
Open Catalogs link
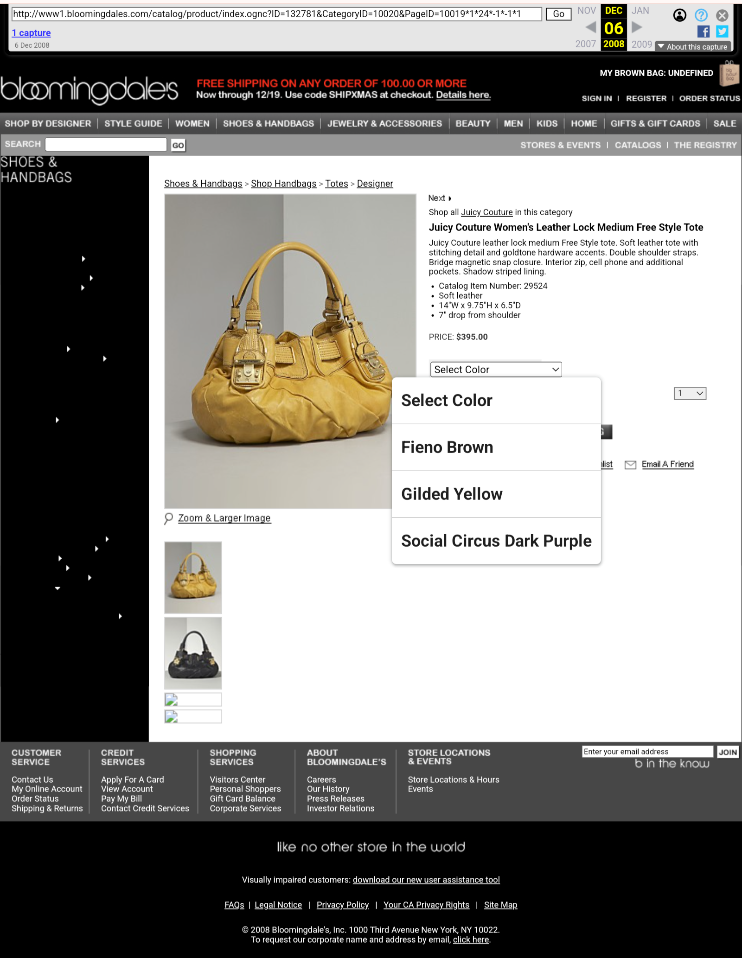638,145
